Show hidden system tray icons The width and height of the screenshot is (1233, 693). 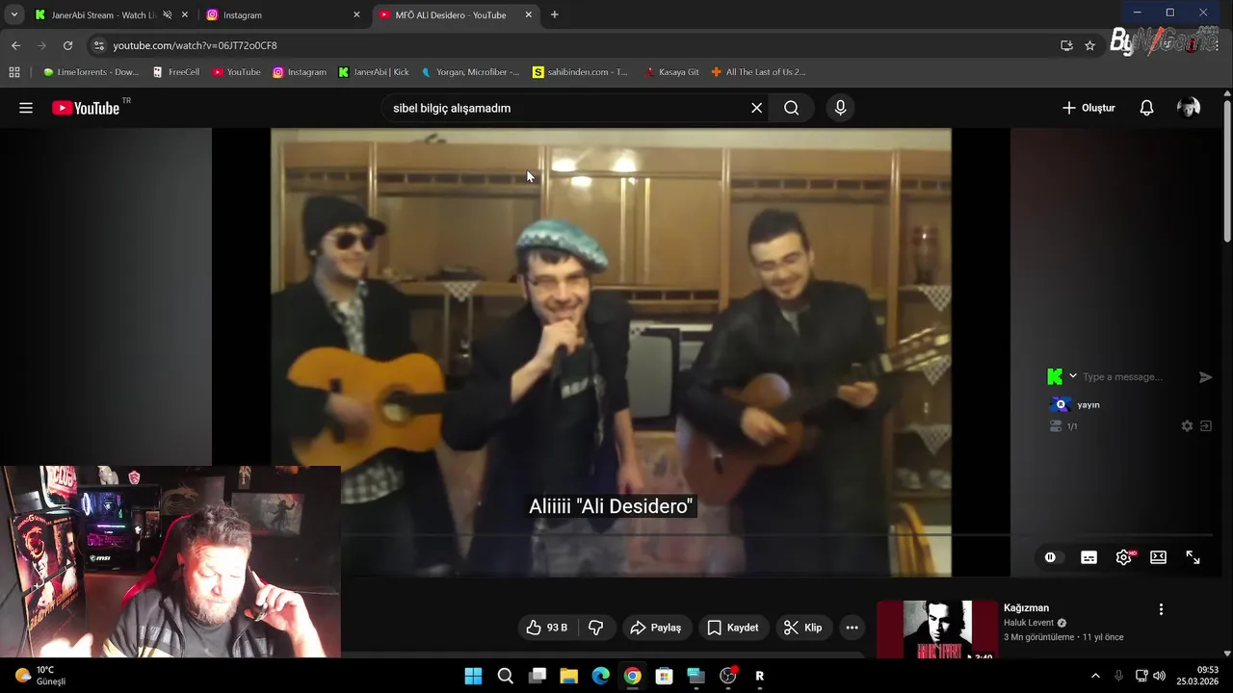pyautogui.click(x=1095, y=676)
